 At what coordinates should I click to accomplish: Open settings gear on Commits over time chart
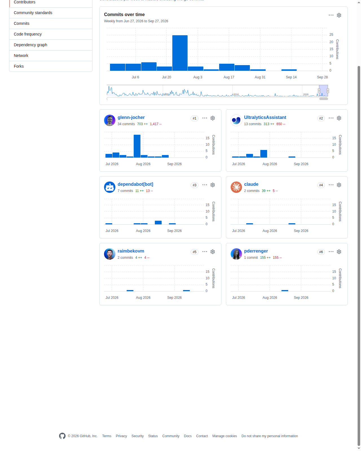(x=339, y=15)
